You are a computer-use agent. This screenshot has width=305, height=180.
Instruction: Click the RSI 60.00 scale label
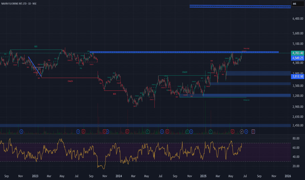tap(296, 148)
